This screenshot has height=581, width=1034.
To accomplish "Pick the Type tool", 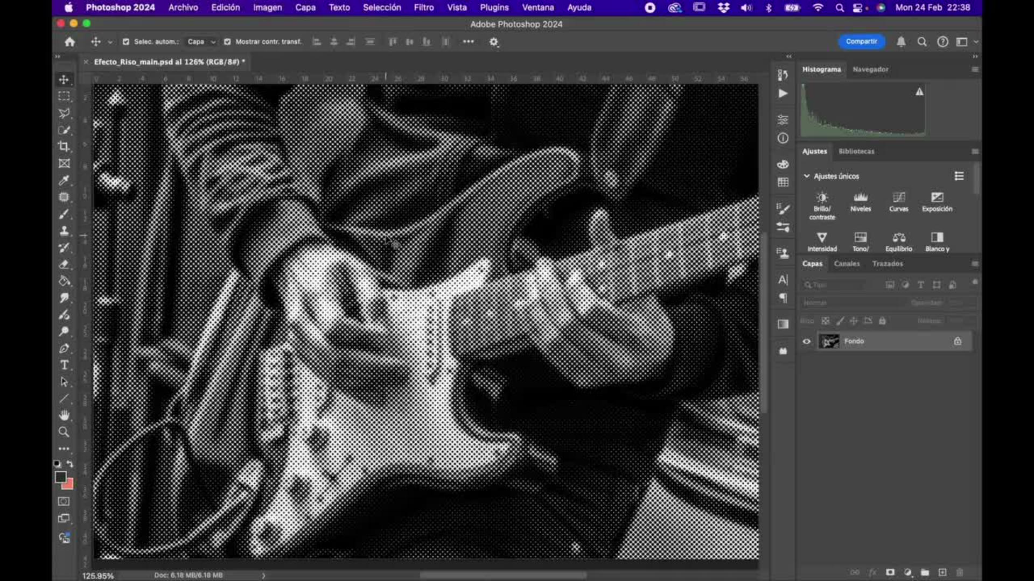I will click(x=64, y=365).
